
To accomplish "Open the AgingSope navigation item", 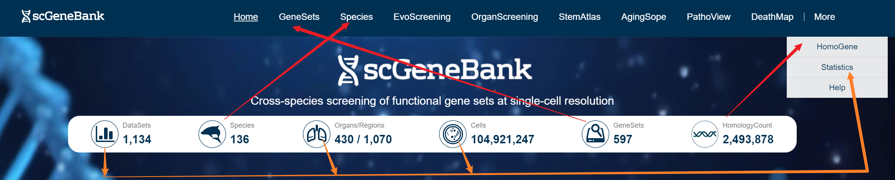I will (643, 17).
